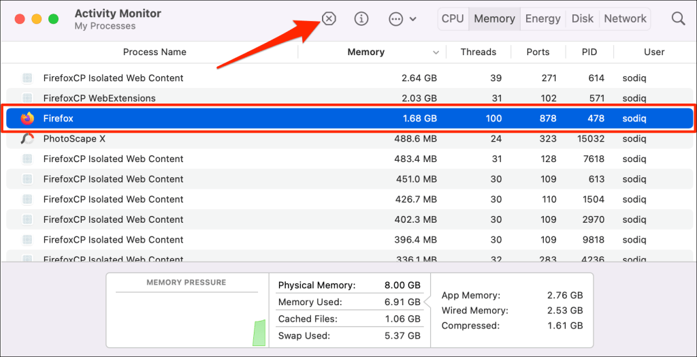Viewport: 697px width, 357px height.
Task: Click PID value 478 in Firefox row
Action: tap(596, 119)
